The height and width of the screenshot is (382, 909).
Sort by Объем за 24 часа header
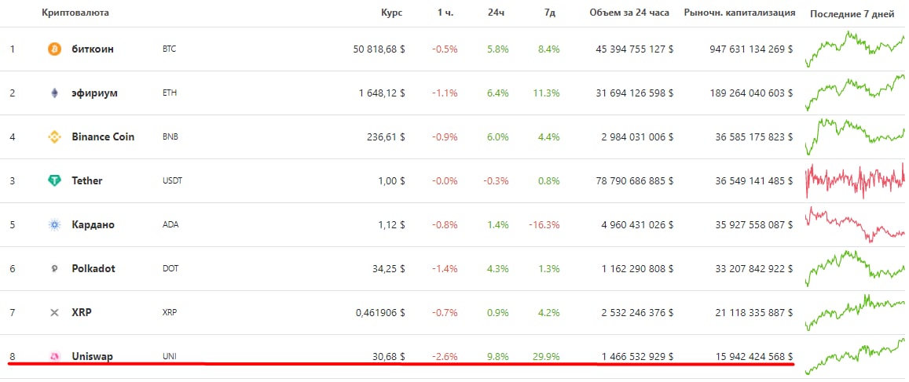coord(629,12)
